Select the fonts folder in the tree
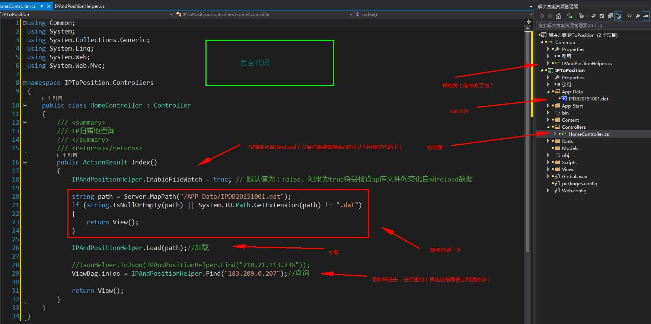 [x=567, y=141]
